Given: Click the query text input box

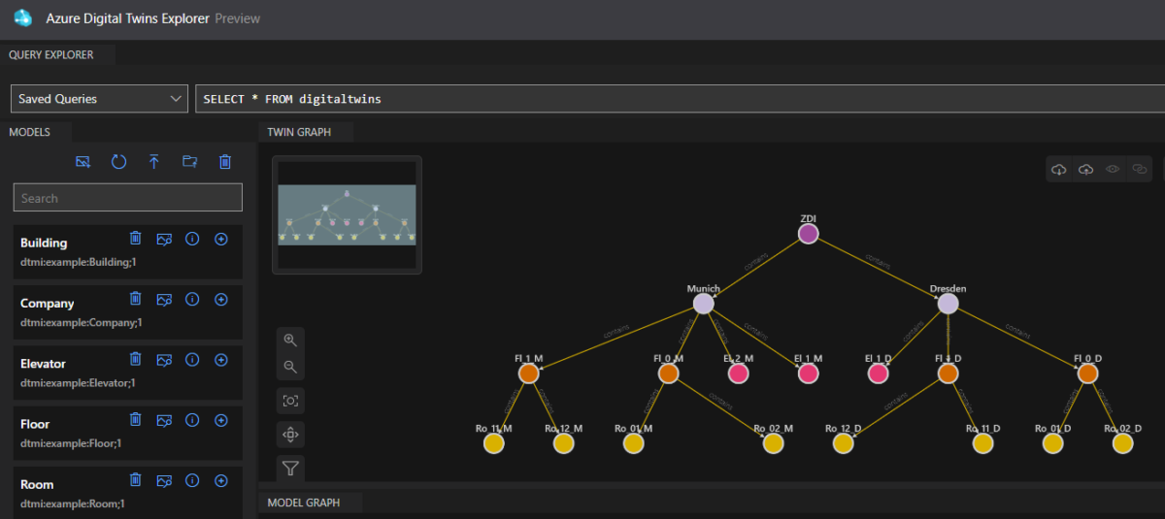Looking at the screenshot, I should 670,99.
